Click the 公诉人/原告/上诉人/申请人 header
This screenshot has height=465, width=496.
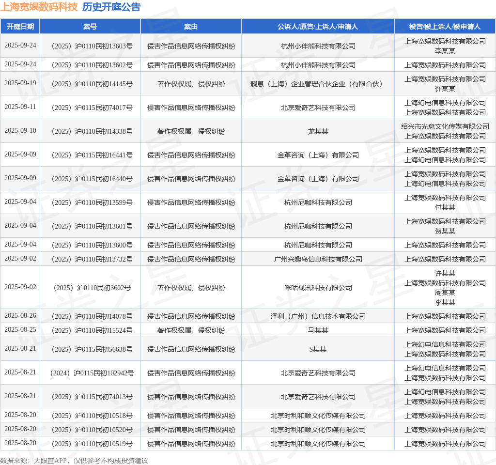[318, 27]
